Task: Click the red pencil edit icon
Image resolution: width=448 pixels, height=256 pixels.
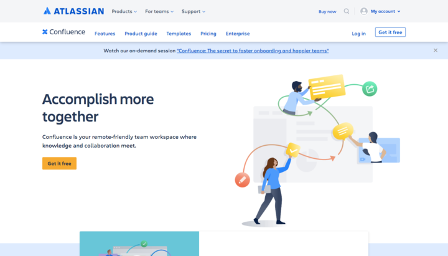Action: [x=242, y=180]
